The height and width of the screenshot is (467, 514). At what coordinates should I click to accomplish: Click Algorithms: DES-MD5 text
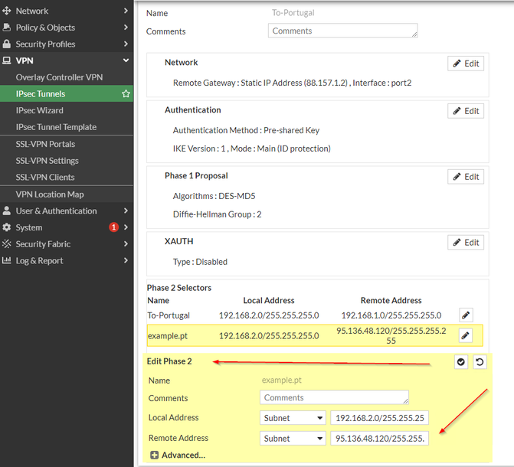pyautogui.click(x=214, y=196)
